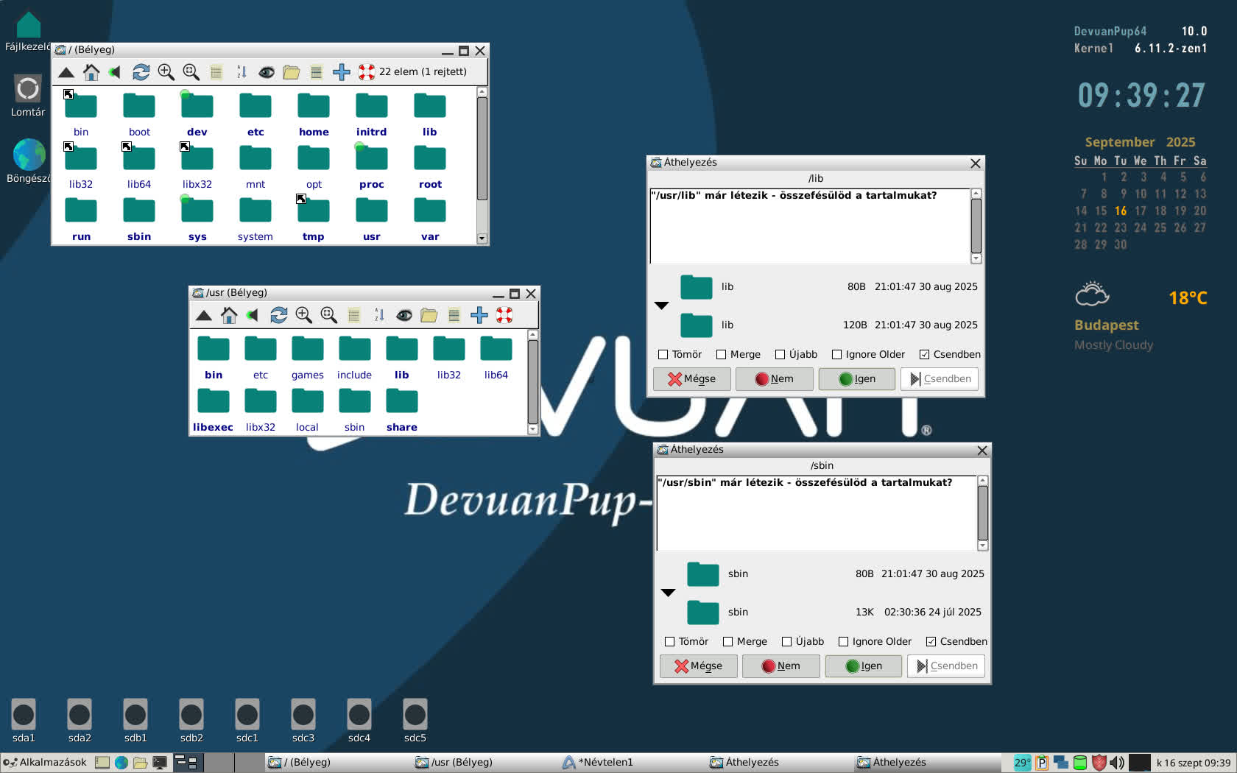Enable Ignore Older in /sbin dialog

coord(843,641)
